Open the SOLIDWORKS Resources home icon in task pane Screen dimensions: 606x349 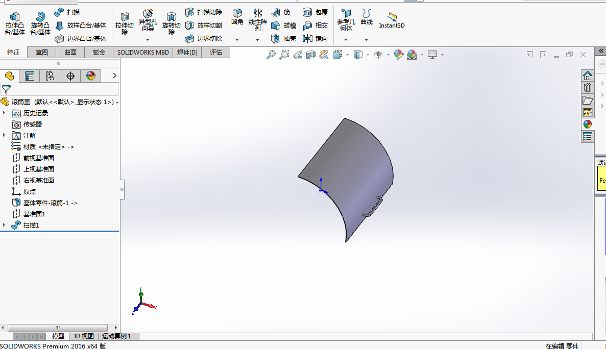point(588,76)
